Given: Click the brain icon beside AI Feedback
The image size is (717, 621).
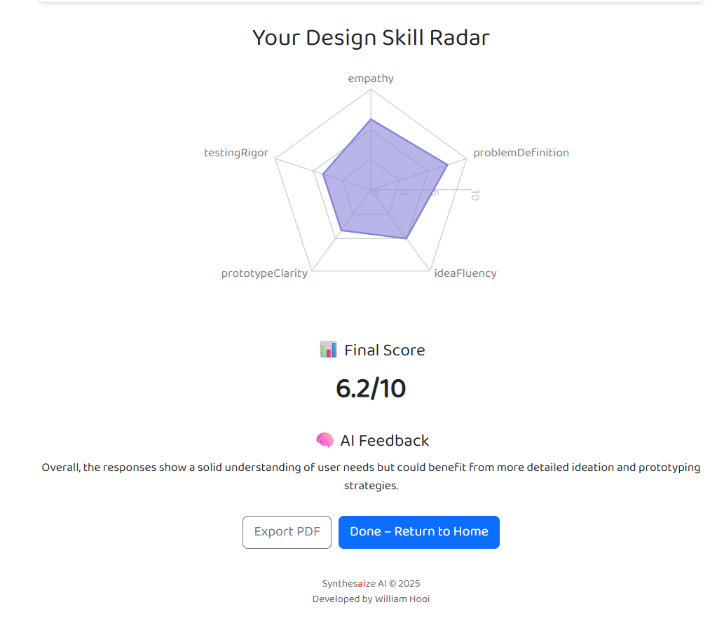Looking at the screenshot, I should coord(325,440).
